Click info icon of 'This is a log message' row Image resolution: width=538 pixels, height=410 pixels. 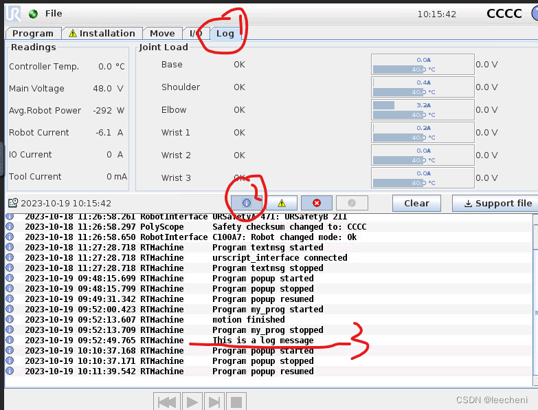coord(10,340)
